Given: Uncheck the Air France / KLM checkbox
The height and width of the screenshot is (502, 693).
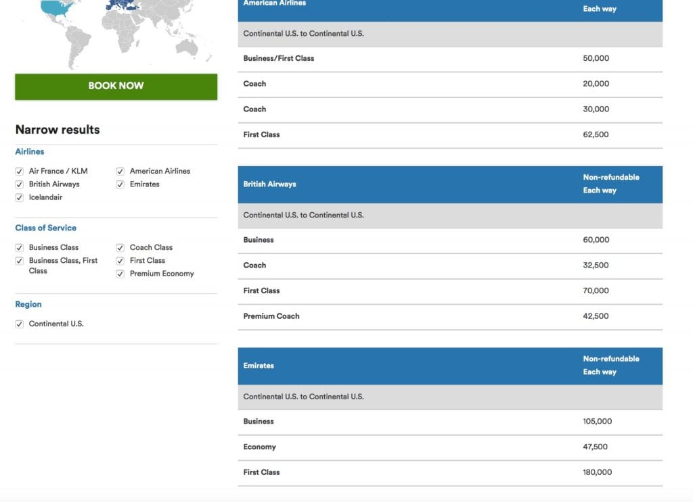Looking at the screenshot, I should [20, 172].
